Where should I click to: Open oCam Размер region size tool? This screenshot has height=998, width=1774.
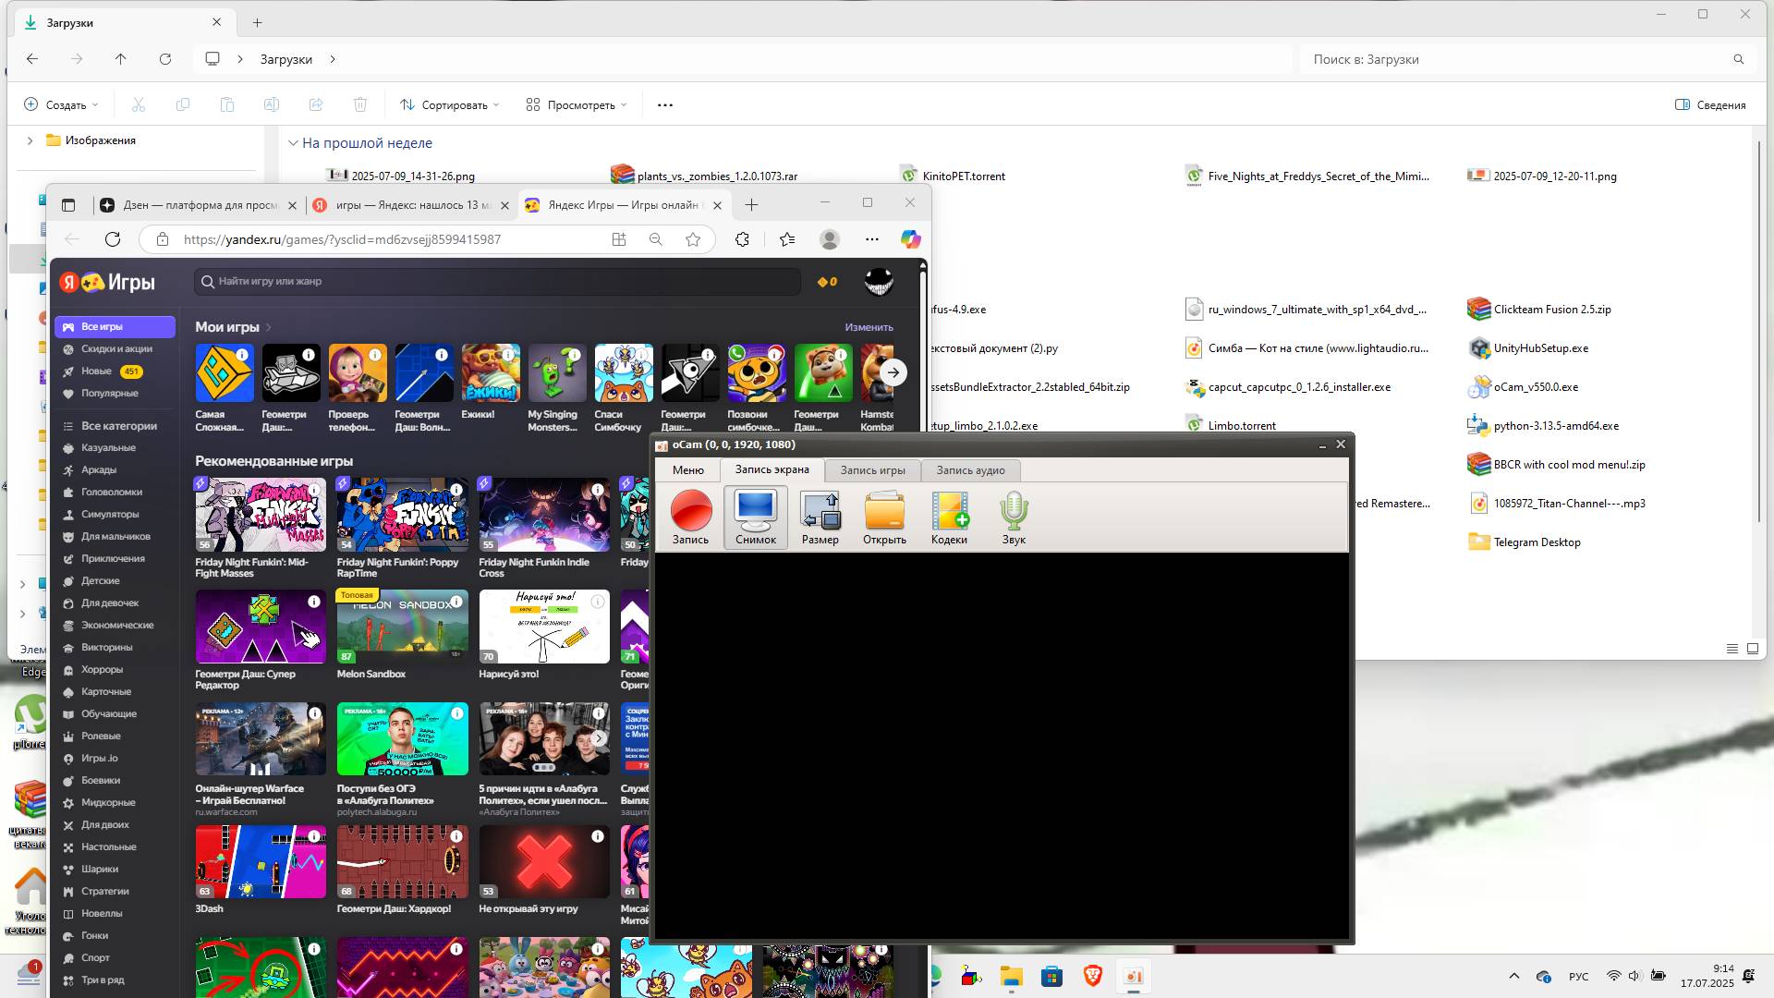pos(820,517)
